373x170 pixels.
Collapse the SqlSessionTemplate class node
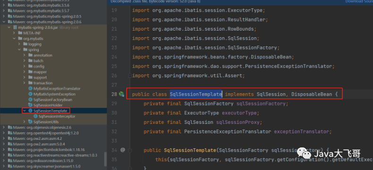click(25, 111)
